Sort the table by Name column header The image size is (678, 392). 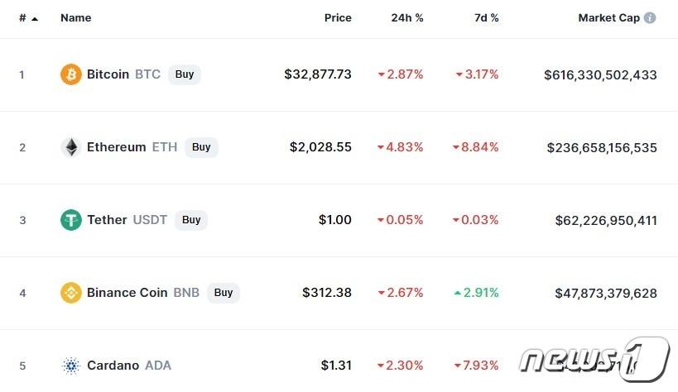76,17
